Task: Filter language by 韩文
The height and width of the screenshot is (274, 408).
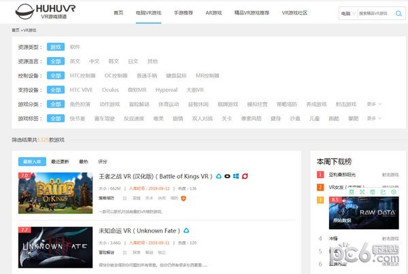Action: click(114, 61)
